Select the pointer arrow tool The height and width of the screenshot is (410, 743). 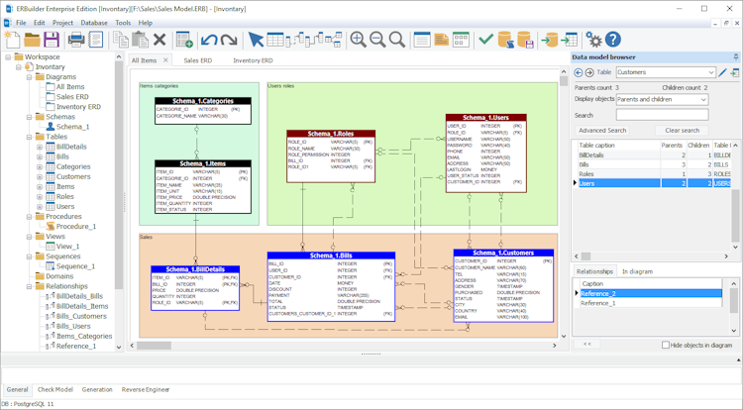pos(256,40)
